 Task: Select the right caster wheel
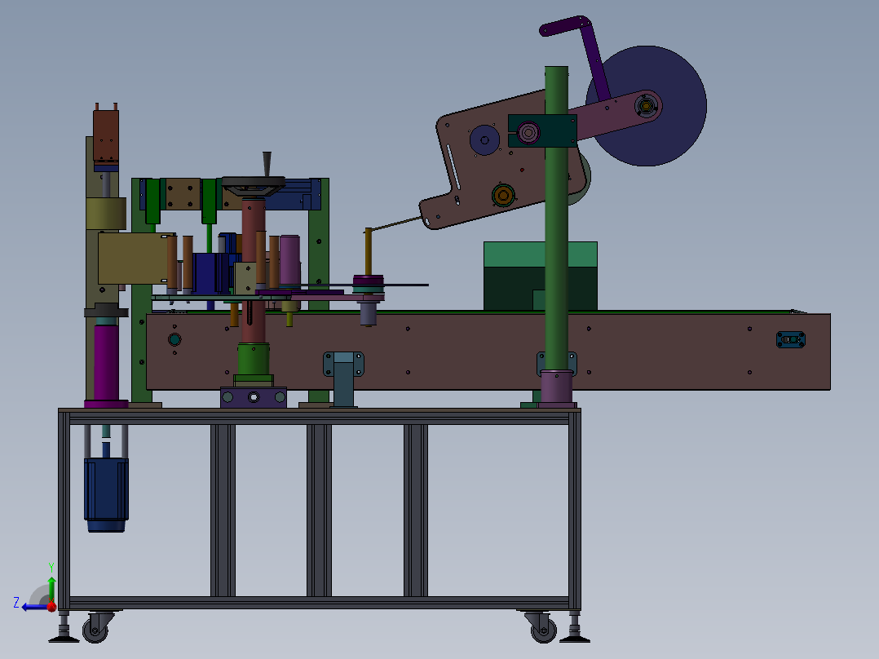543,630
